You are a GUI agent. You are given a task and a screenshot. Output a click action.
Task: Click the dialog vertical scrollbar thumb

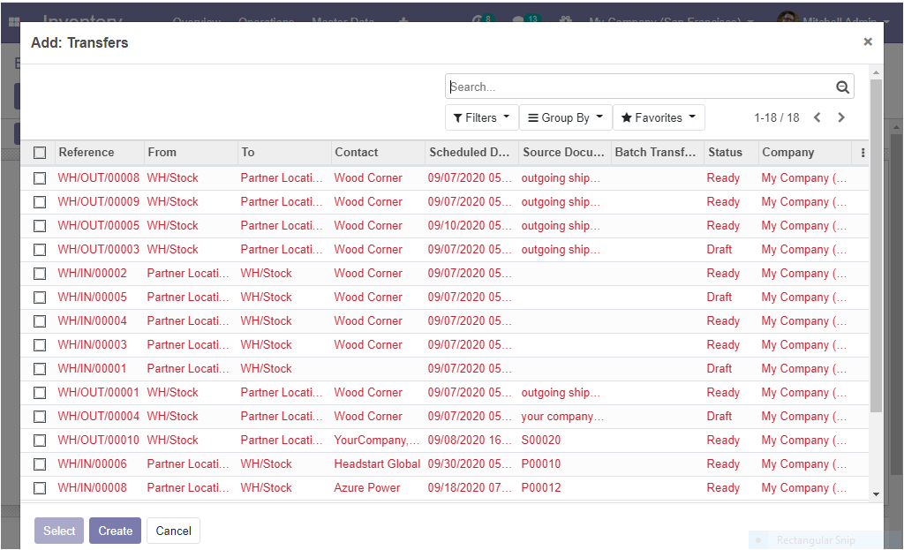pyautogui.click(x=876, y=245)
